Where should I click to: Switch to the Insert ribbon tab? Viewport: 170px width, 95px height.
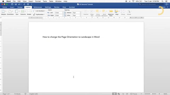click(12, 7)
